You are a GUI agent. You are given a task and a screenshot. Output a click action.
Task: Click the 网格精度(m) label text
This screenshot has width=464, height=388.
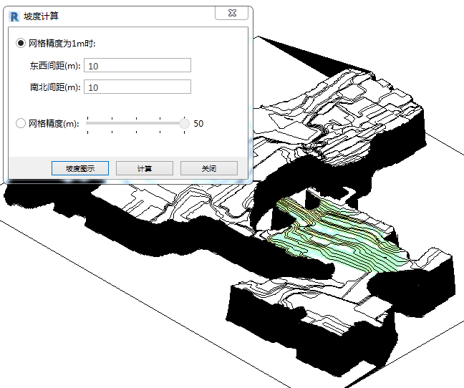(x=53, y=124)
